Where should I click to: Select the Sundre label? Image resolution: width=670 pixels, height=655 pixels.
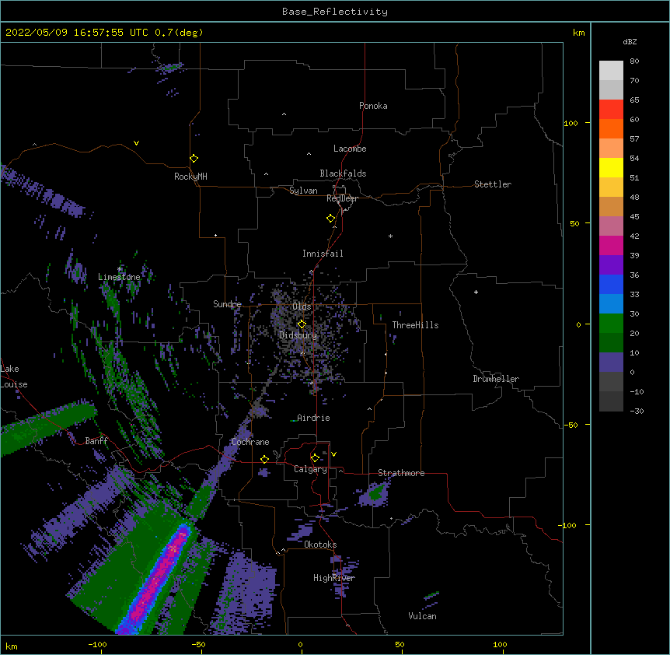[x=227, y=304]
